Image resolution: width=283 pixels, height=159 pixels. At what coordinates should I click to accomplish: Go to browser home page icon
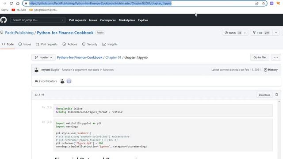[x=18, y=3]
